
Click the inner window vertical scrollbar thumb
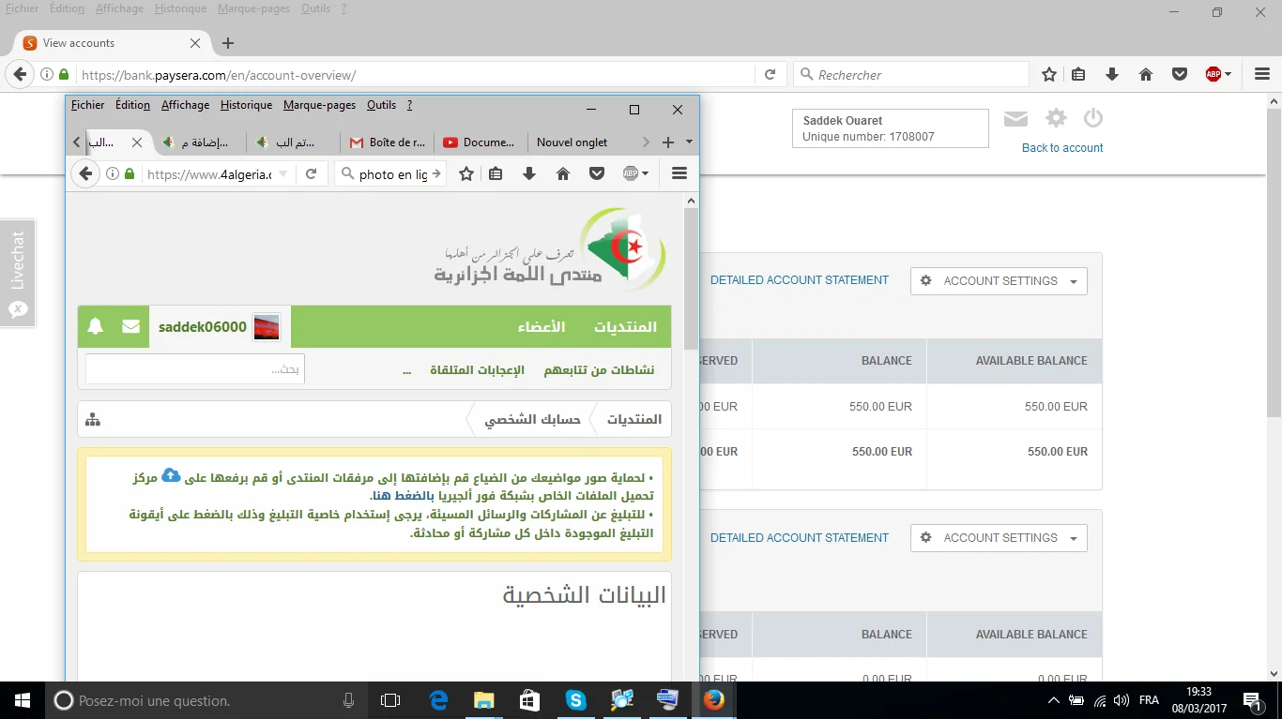tap(691, 279)
